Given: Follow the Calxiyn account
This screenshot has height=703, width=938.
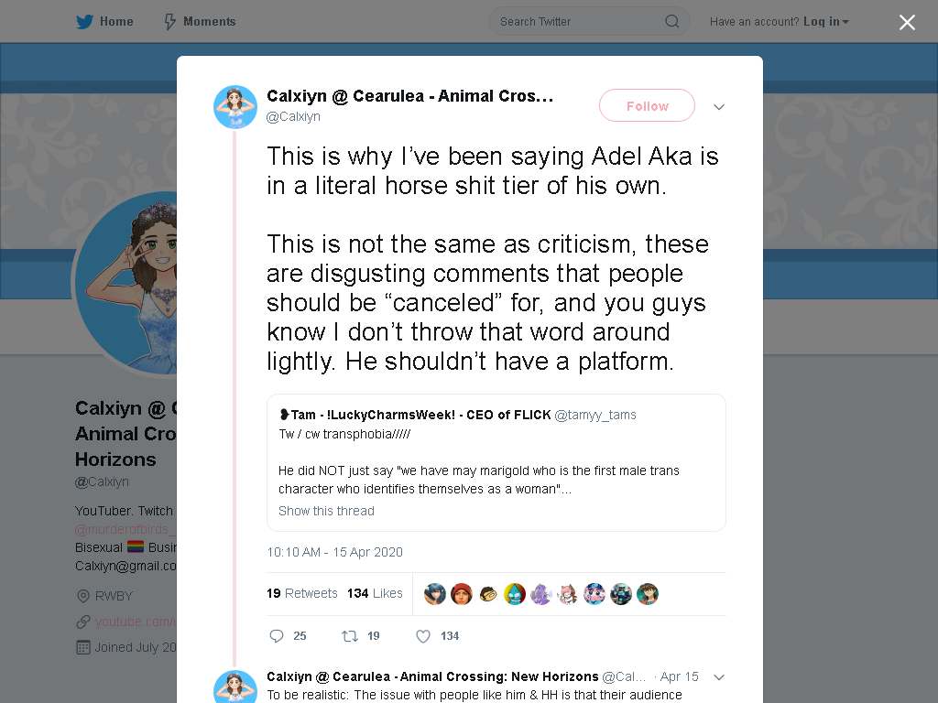Looking at the screenshot, I should click(648, 106).
